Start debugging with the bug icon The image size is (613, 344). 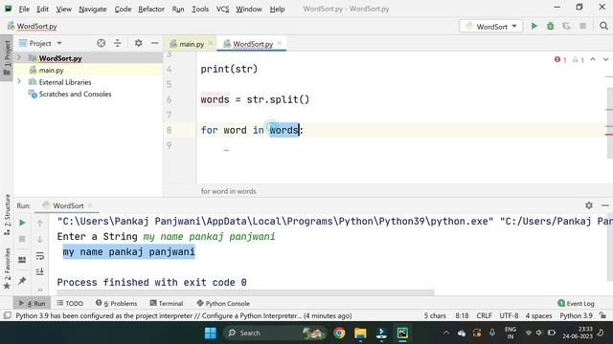550,26
